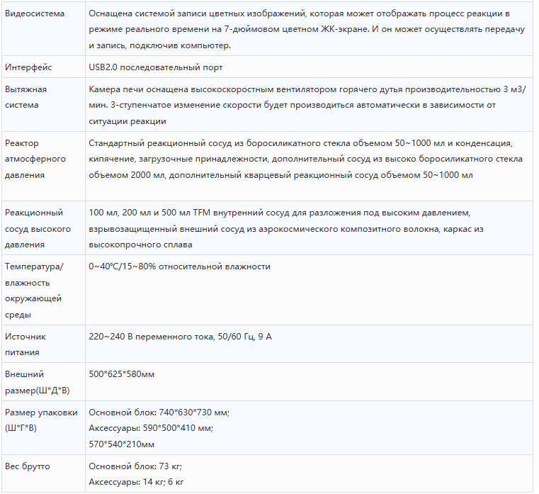Click the "Вытяжная система" row label
This screenshot has height=494, width=539.
tap(26, 97)
